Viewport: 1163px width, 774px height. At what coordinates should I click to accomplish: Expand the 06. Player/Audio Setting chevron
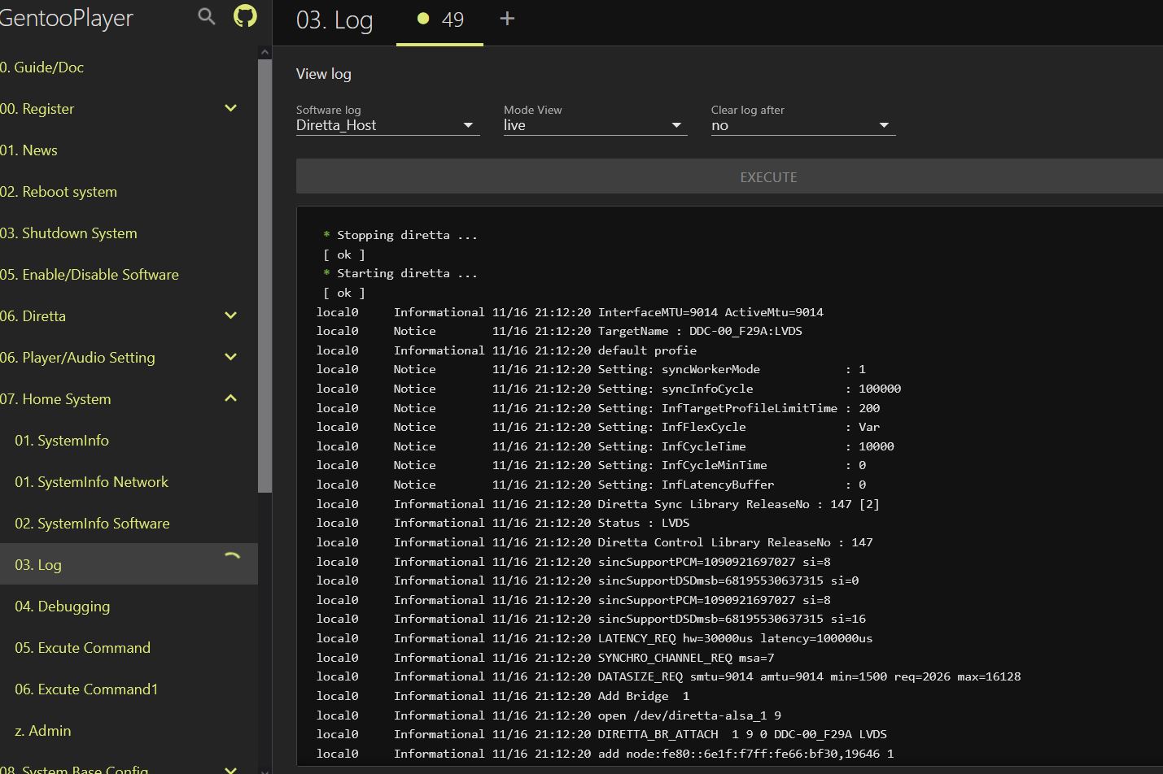point(231,357)
